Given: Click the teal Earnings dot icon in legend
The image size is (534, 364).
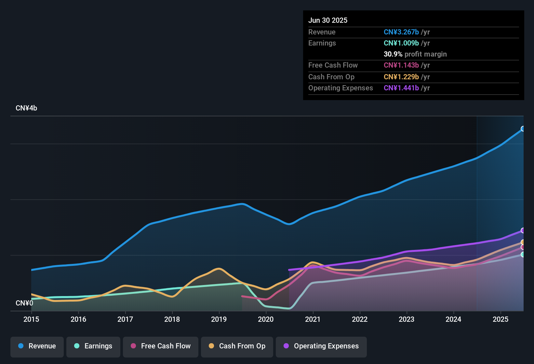Looking at the screenshot, I should pos(77,346).
